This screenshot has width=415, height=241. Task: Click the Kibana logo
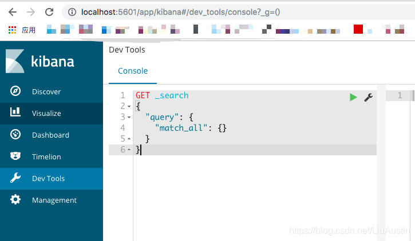pyautogui.click(x=40, y=61)
